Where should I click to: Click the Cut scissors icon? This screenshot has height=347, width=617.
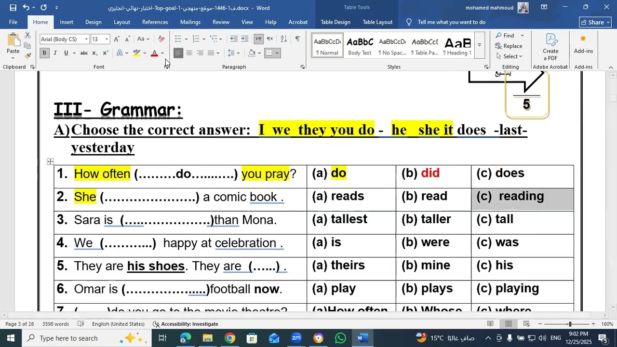pyautogui.click(x=27, y=36)
